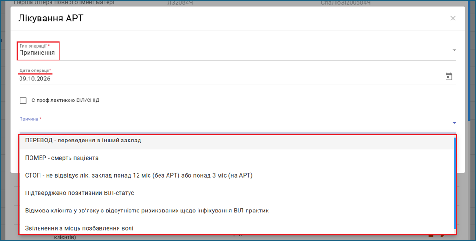Choose Відмова клієнта у зв'язку option
476x241 pixels.
237,211
